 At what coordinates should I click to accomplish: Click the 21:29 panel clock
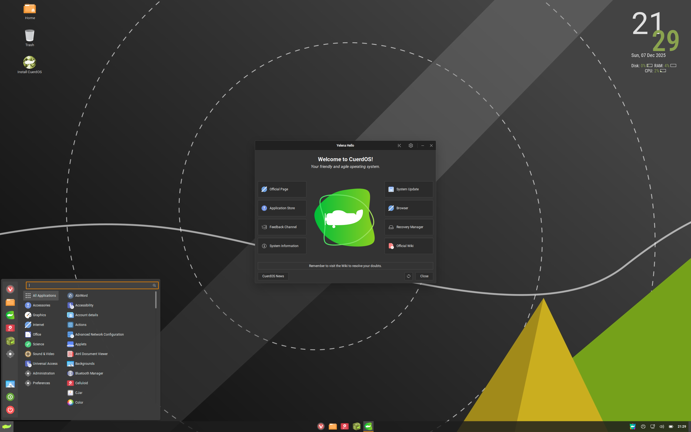pos(682,427)
